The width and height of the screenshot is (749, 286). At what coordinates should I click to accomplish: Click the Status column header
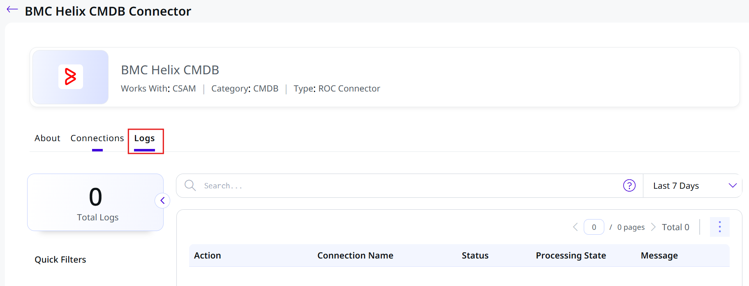click(x=475, y=256)
